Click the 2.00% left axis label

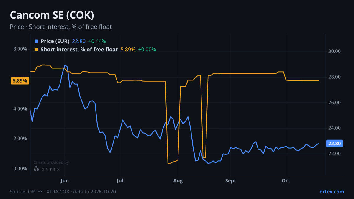click(20, 139)
